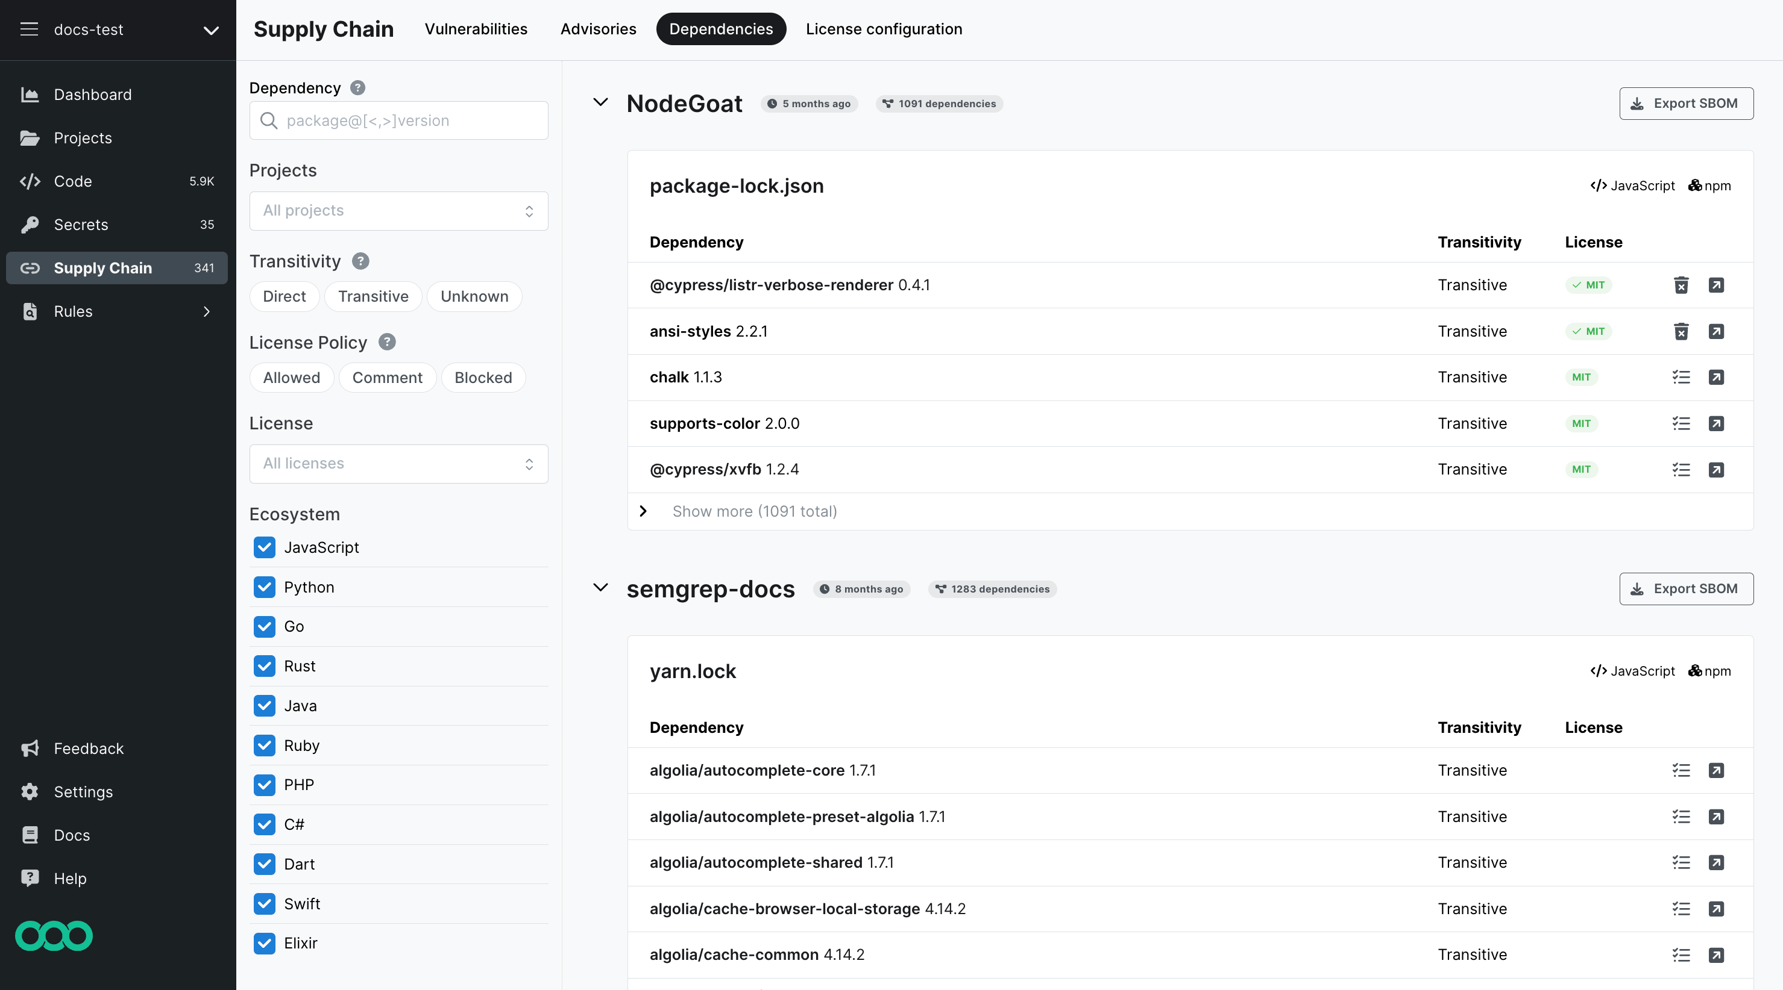Viewport: 1783px width, 990px height.
Task: Open the License configuration tab
Action: [883, 29]
